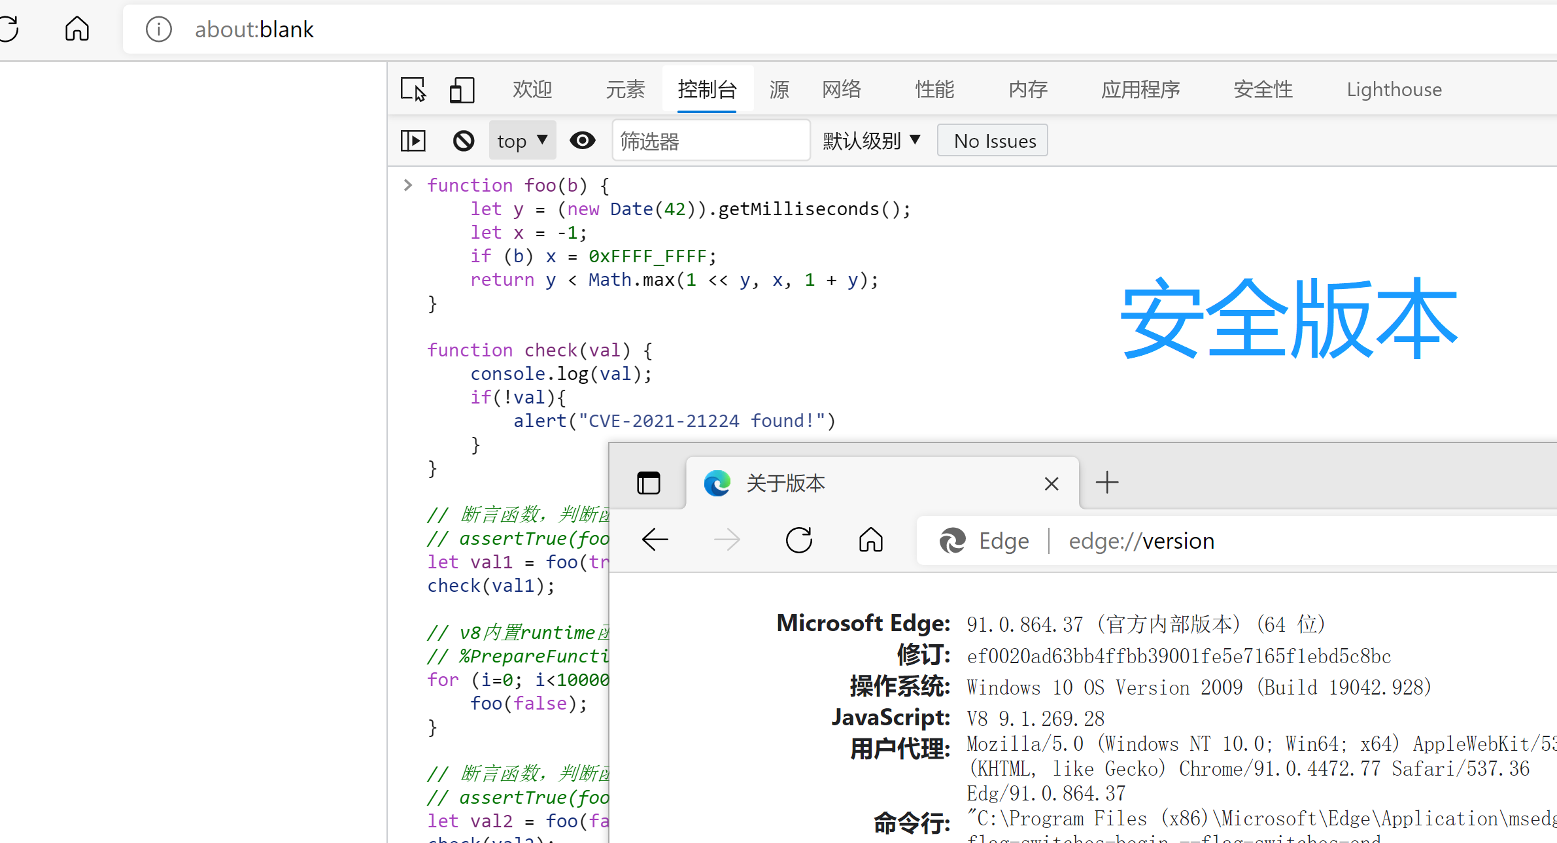Viewport: 1557px width, 843px height.
Task: Click home in the version window
Action: click(870, 540)
